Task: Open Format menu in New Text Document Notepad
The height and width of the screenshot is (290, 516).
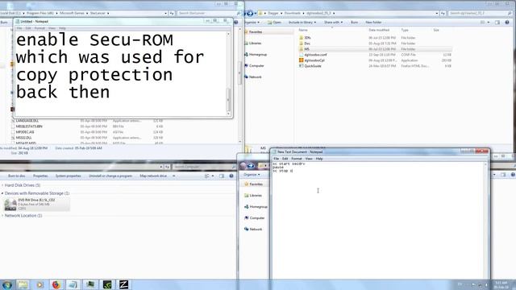Action: (297, 159)
